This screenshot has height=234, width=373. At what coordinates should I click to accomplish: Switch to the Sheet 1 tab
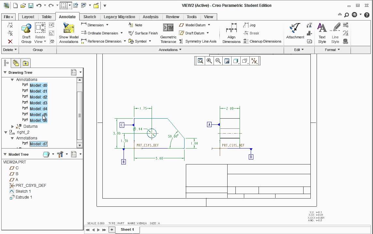coord(127,229)
